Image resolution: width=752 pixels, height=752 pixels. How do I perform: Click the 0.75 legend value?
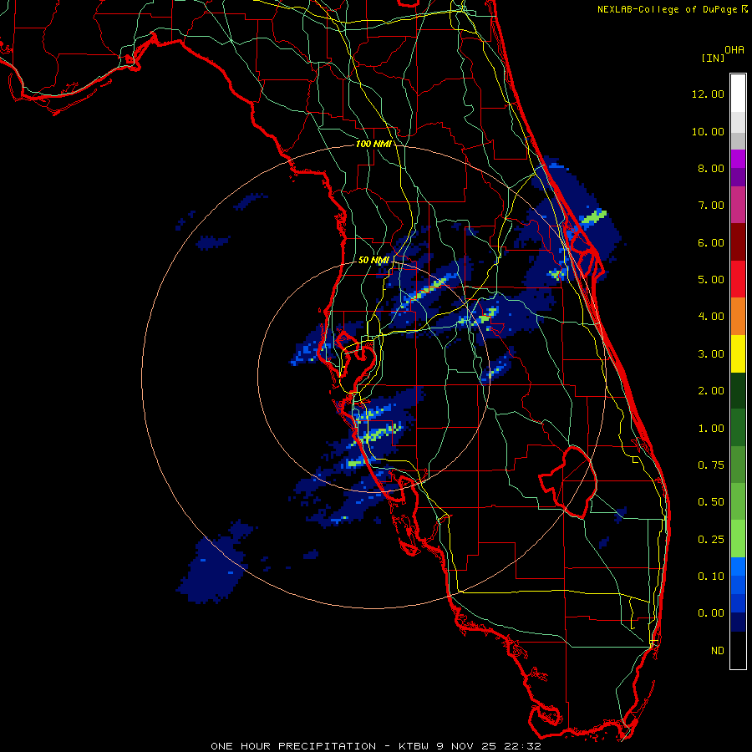[x=711, y=465]
